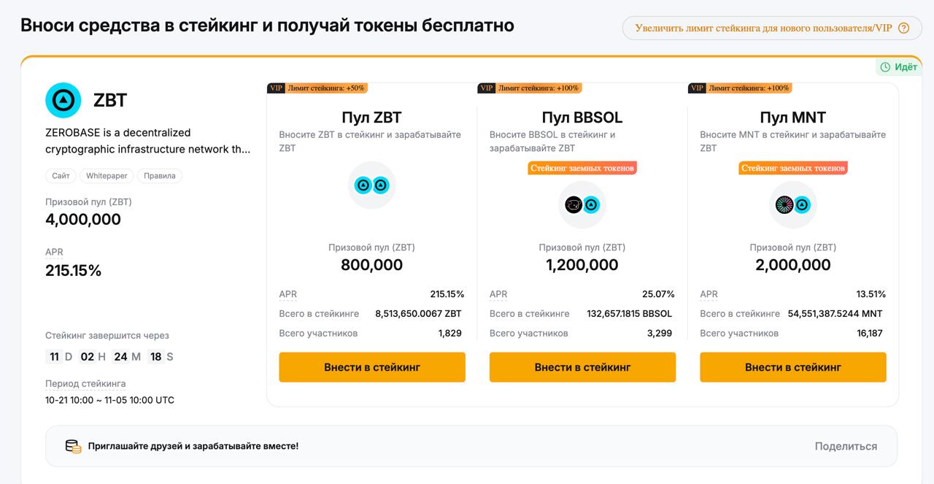Click the Стейкинг заемных токенов badge in BBSOL pool
Image resolution: width=934 pixels, height=484 pixels.
coord(582,168)
